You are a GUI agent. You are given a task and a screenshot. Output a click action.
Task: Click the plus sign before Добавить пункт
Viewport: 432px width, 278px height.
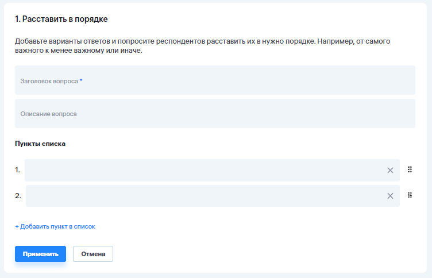pos(17,226)
